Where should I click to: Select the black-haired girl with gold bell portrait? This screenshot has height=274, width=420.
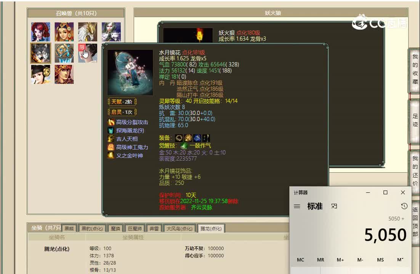(40, 74)
